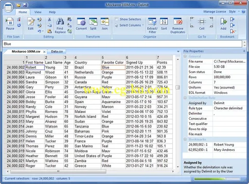Select the cell with Points 997.52
This screenshot has width=249, height=184.
coord(164,161)
